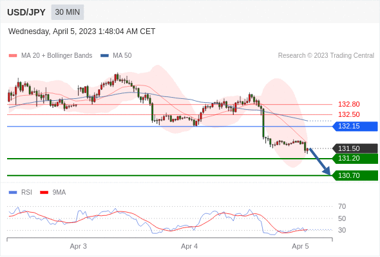Click the MA 50 blue legend swatch
The height and width of the screenshot is (257, 380).
pyautogui.click(x=104, y=56)
